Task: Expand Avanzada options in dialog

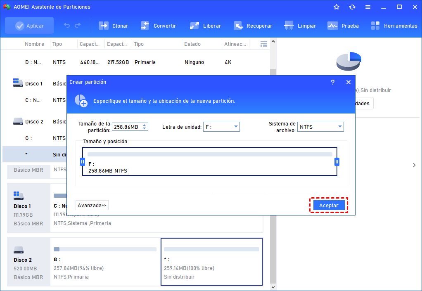Action: pos(92,205)
